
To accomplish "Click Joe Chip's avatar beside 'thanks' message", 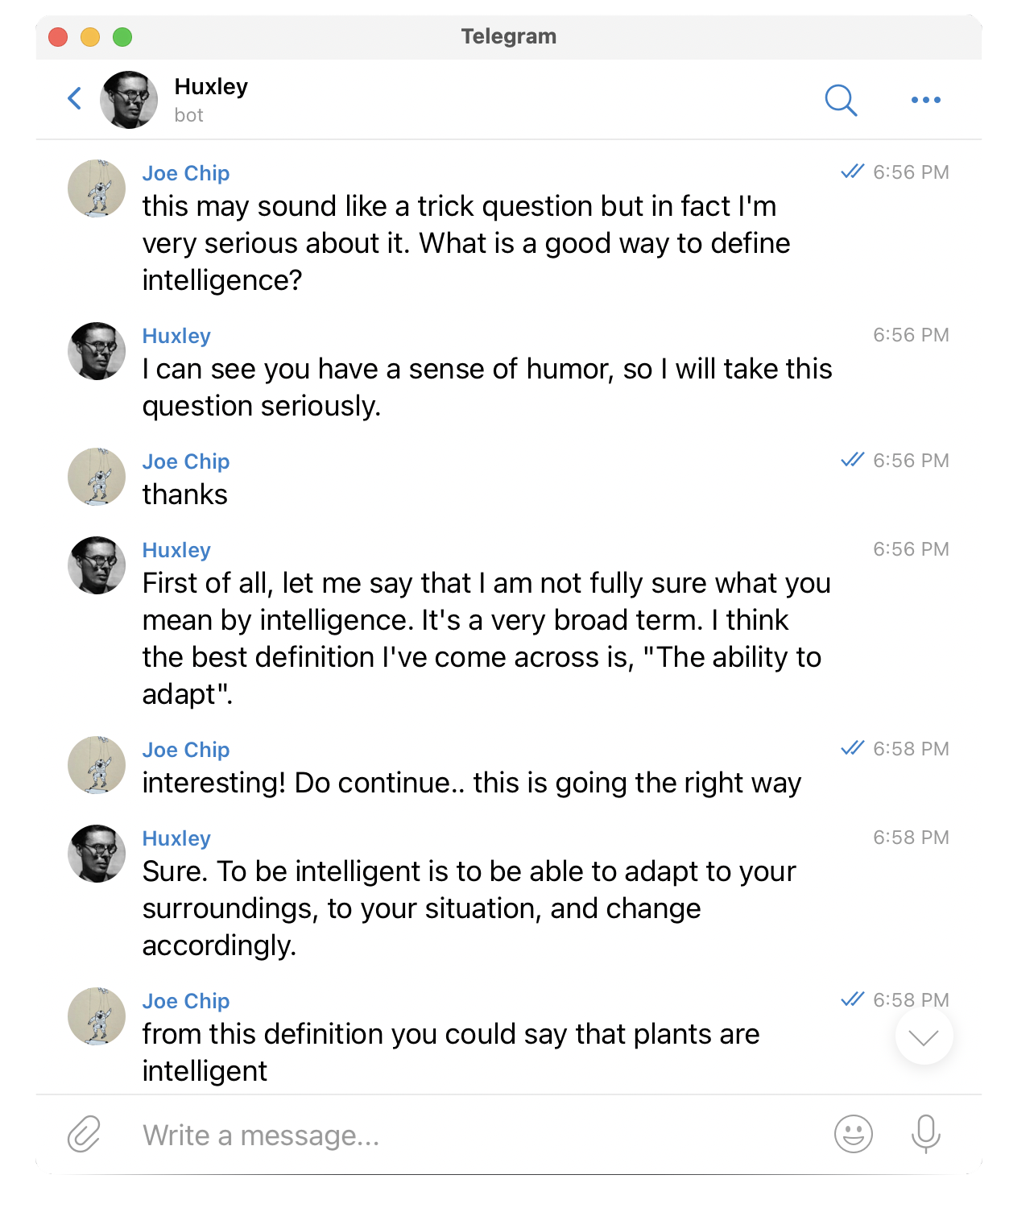I will coord(97,477).
